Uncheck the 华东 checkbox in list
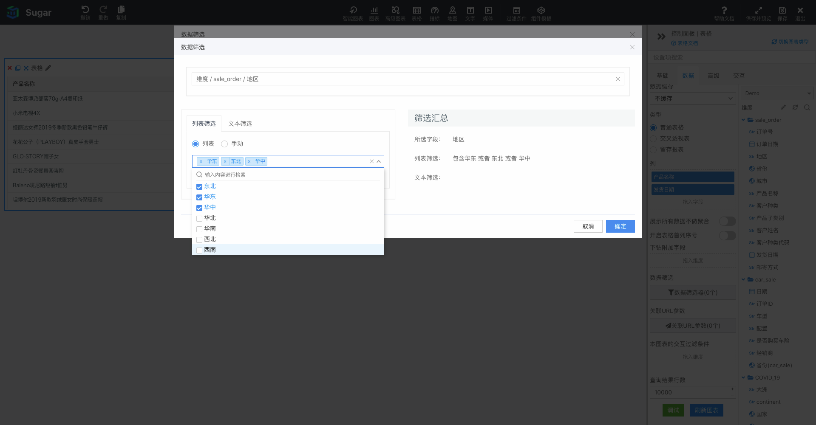816x425 pixels. pos(199,197)
